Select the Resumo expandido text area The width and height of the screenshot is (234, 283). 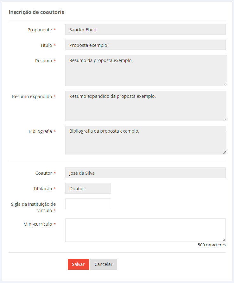point(145,106)
